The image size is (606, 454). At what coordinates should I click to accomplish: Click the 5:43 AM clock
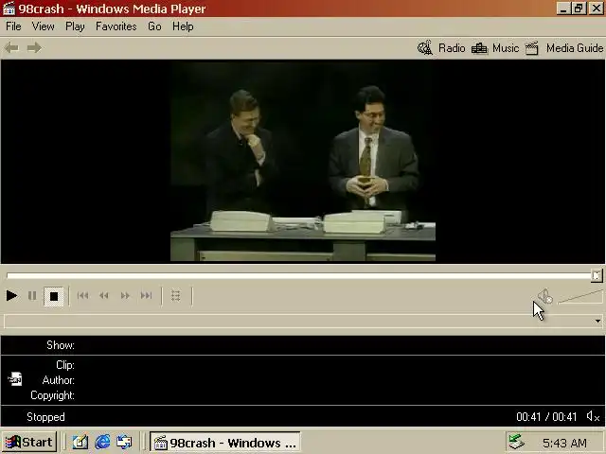click(x=564, y=443)
